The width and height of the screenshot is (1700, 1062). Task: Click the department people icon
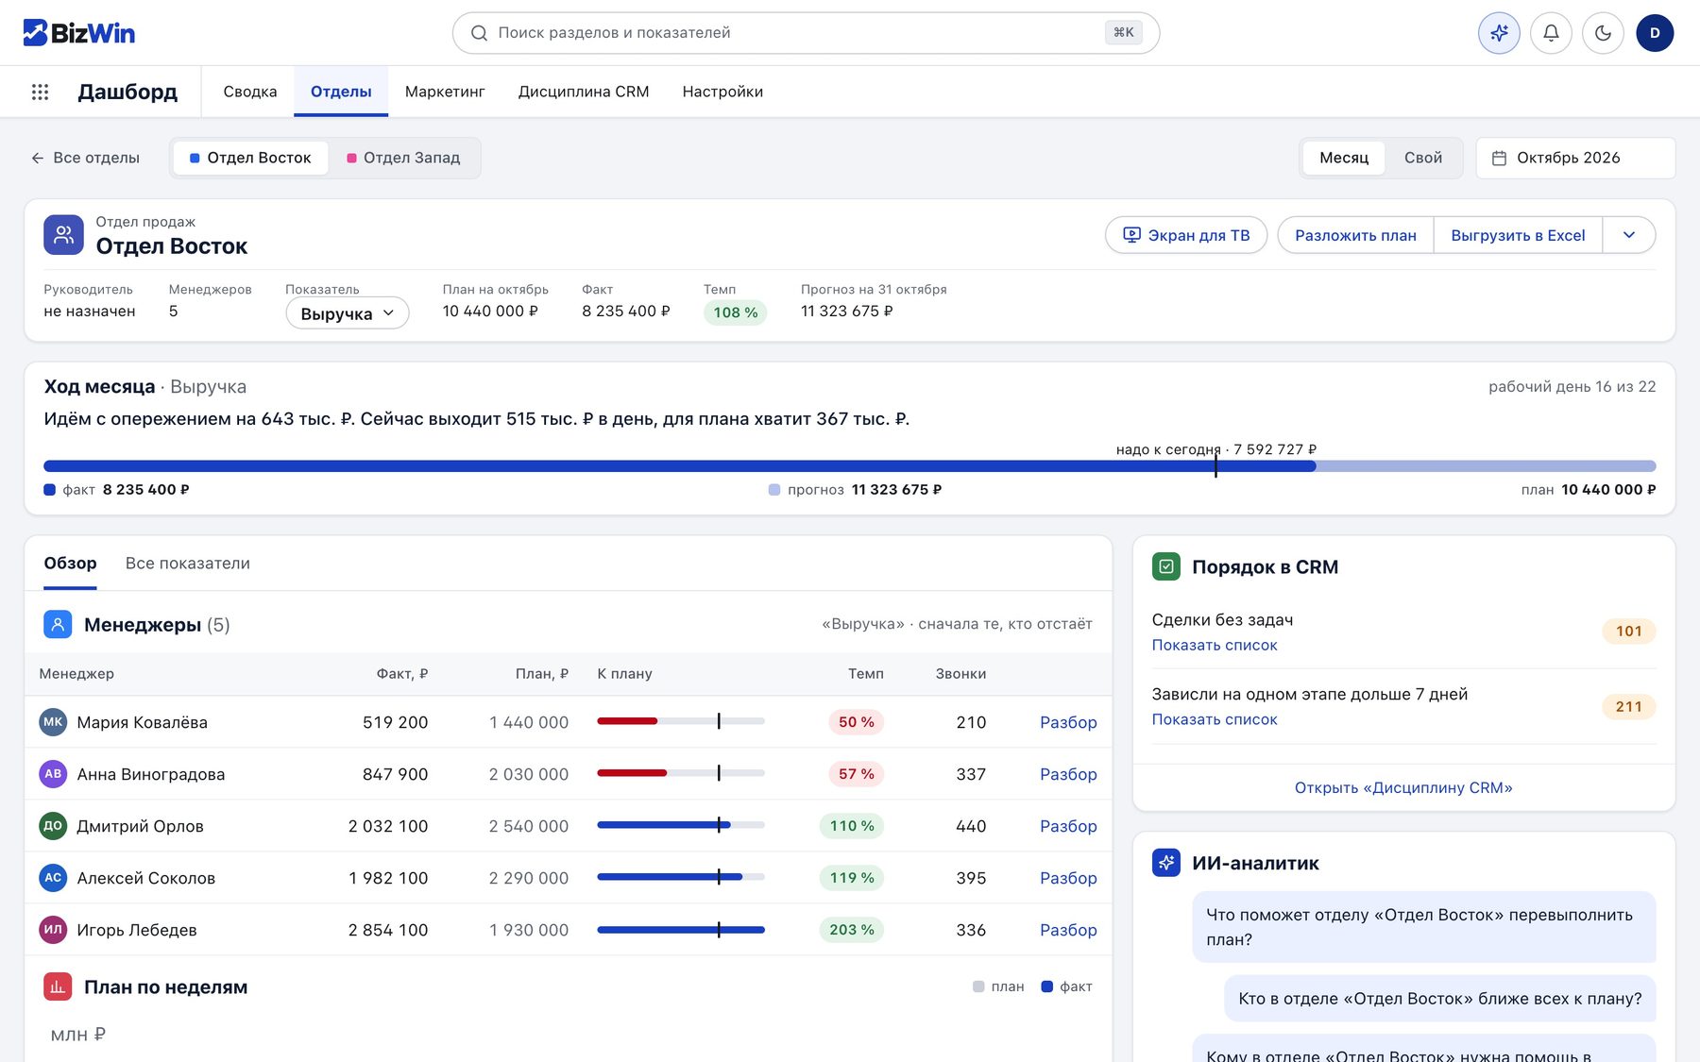[x=63, y=235]
